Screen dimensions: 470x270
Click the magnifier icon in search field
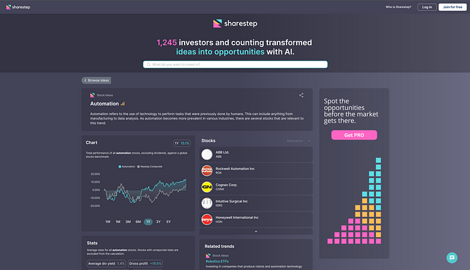pos(148,64)
